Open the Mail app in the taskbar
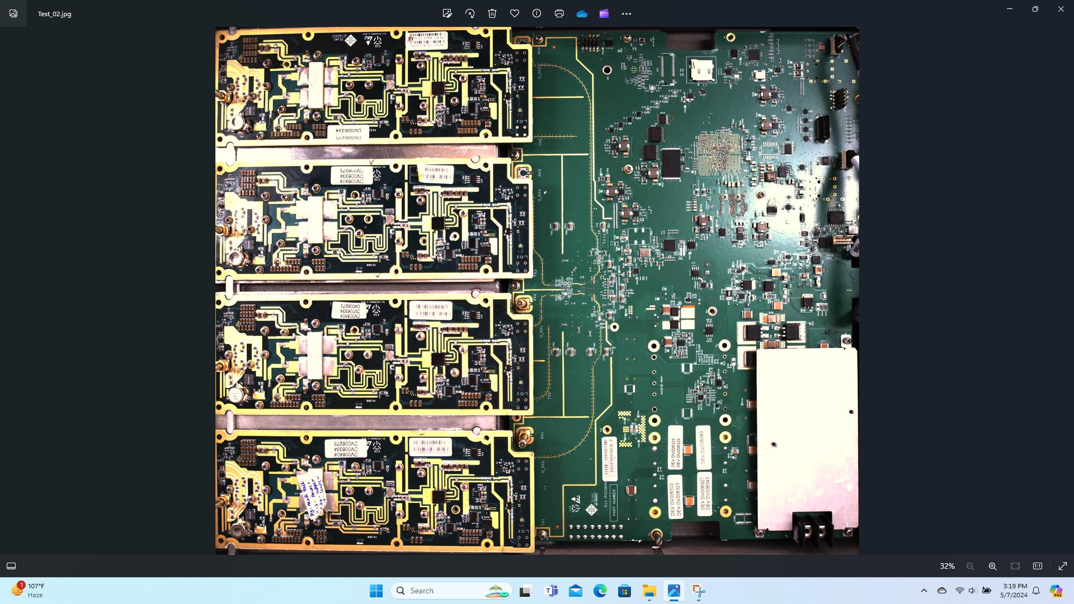Screen dimensions: 1074x604 tap(576, 591)
